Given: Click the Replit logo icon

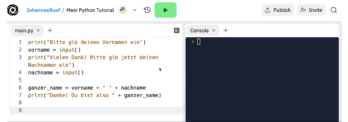Looking at the screenshot, I should [13, 10].
